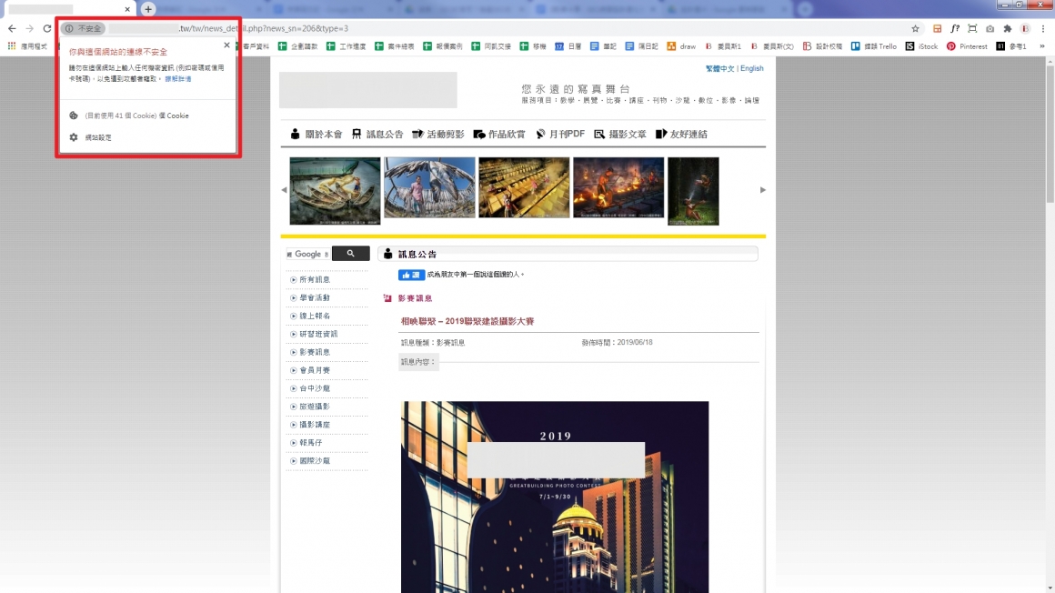The width and height of the screenshot is (1055, 593).
Task: Click the magnifier search button
Action: 350,254
